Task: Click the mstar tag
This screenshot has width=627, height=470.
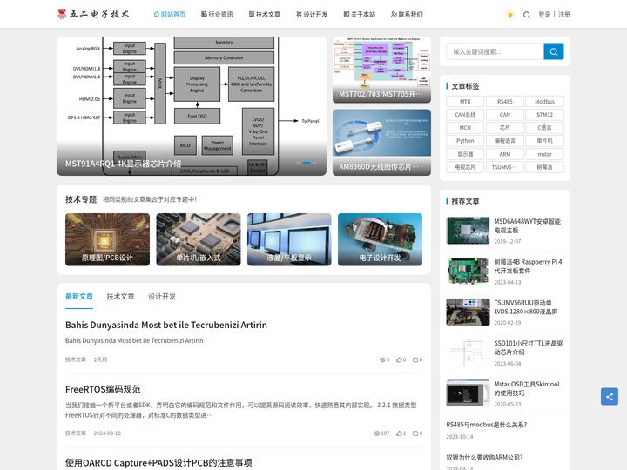Action: (544, 154)
